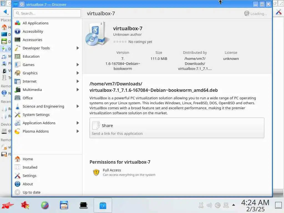Click the Plasma Addons icon
This screenshot has height=213, width=284.
tap(17, 131)
